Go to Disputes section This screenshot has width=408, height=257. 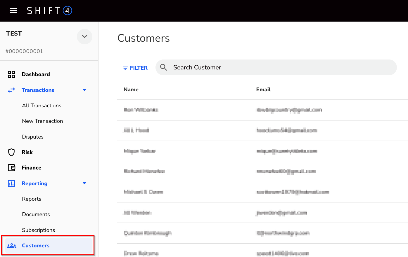pyautogui.click(x=33, y=137)
